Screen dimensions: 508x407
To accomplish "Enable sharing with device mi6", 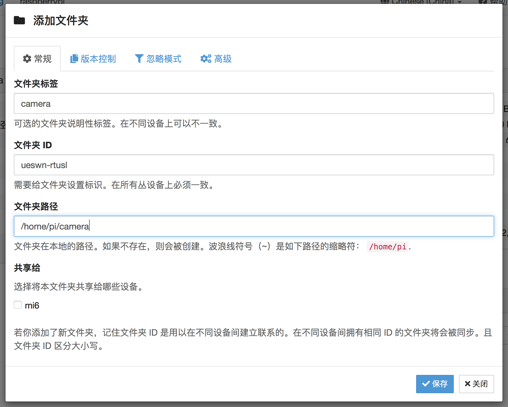I will 17,304.
